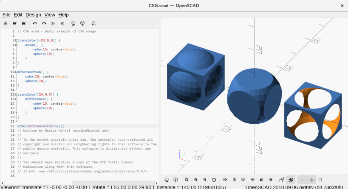Collapse the union block at line 4
Viewport: 348px width, 189px height.
click(16, 44)
